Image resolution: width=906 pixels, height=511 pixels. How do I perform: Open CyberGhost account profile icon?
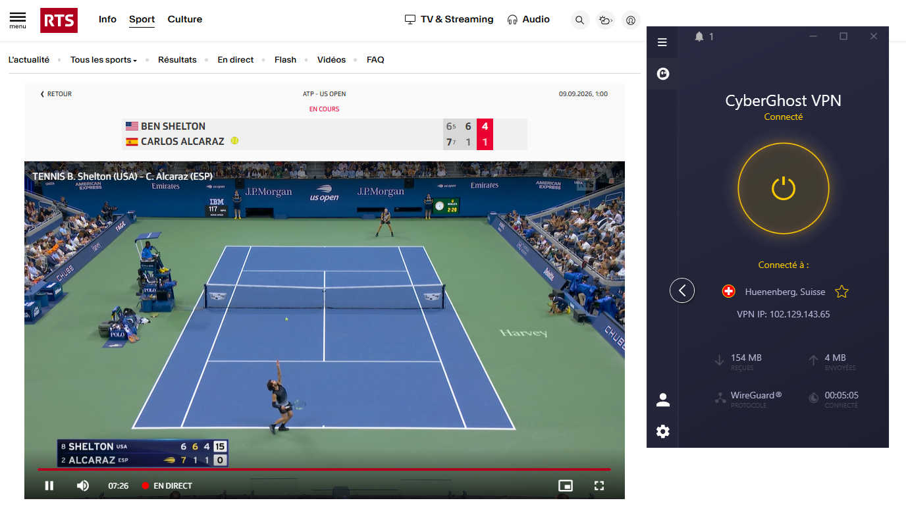[663, 400]
